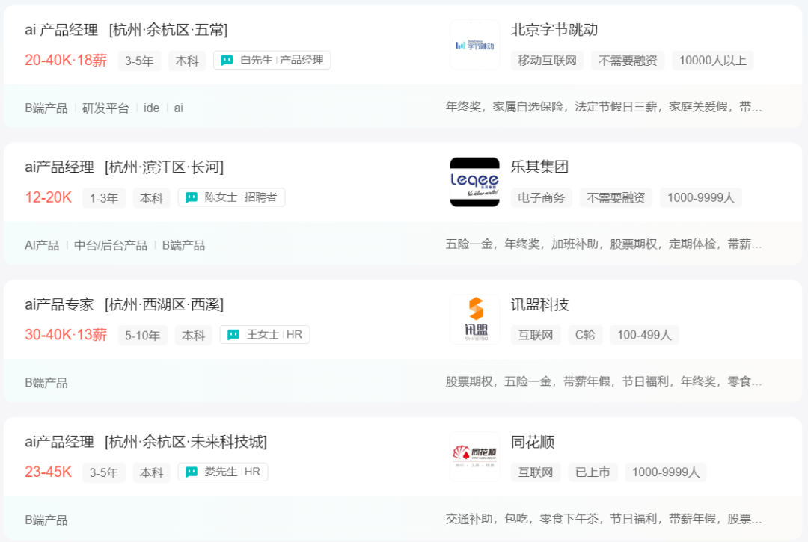This screenshot has height=542, width=808.
Task: Click the C轮 funding tag
Action: pyautogui.click(x=585, y=335)
